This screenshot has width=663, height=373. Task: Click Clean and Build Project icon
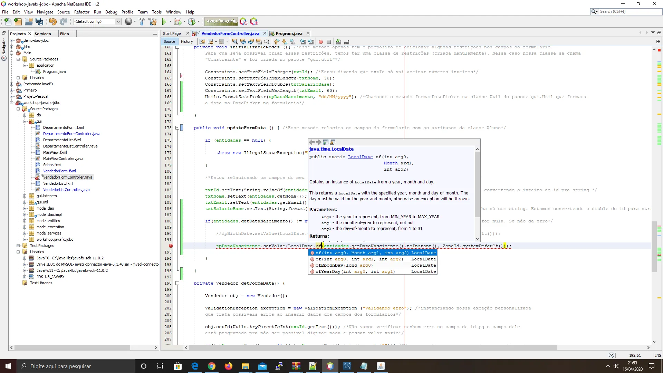click(153, 22)
